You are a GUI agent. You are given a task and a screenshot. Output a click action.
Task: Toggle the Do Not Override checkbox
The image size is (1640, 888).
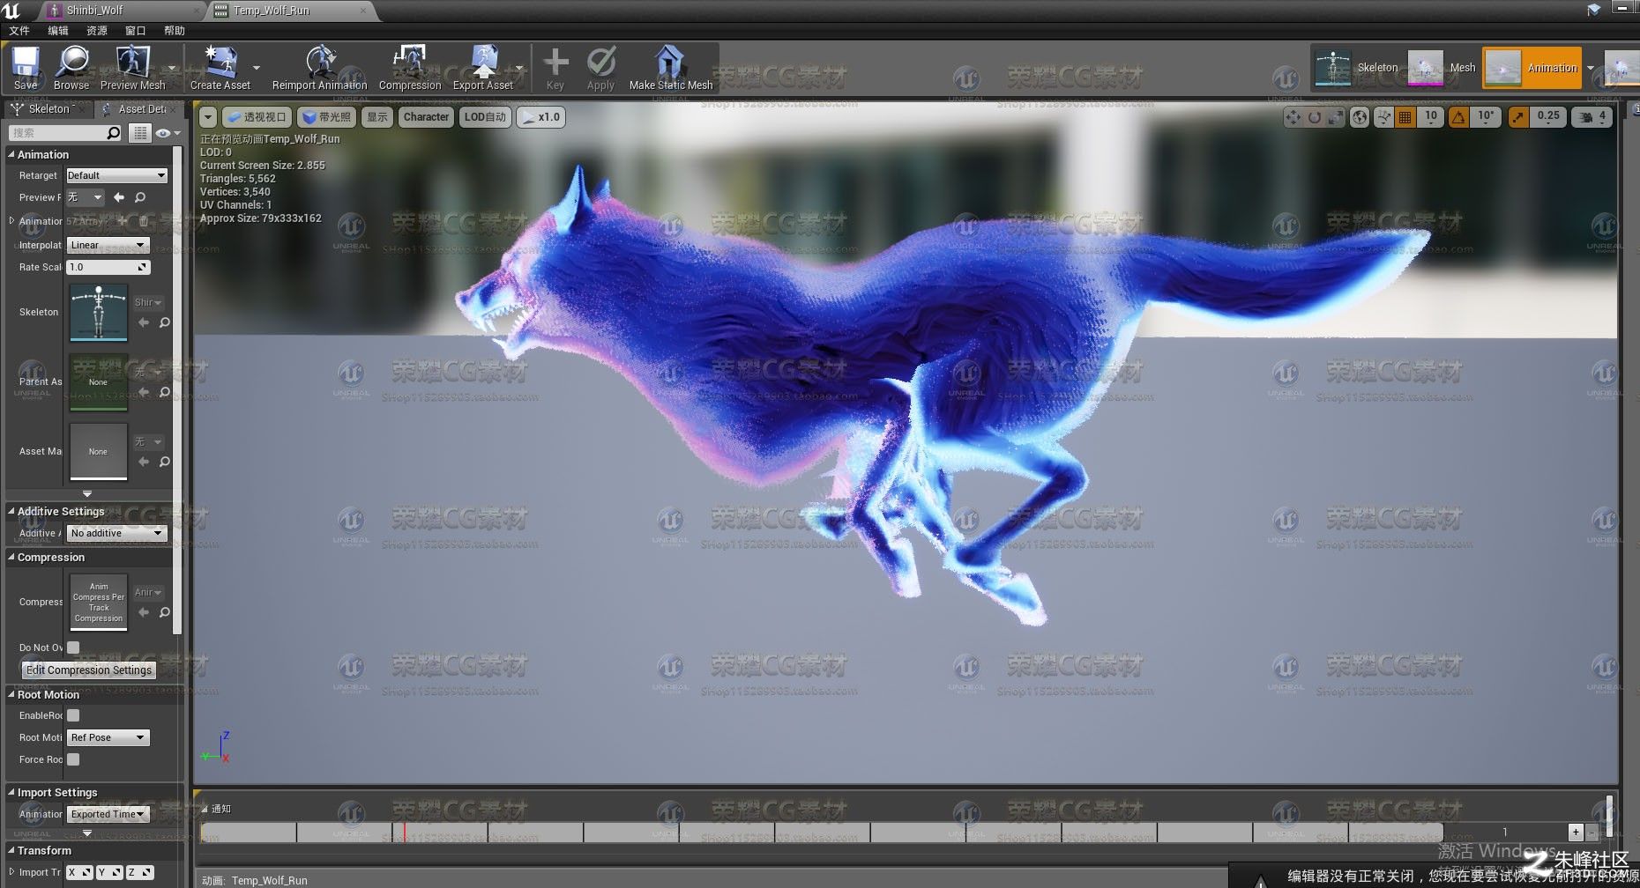[x=73, y=647]
